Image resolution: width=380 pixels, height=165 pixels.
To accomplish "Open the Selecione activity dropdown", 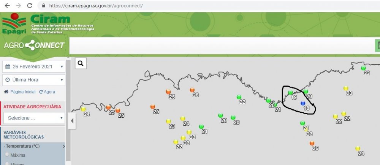I will point(34,118).
